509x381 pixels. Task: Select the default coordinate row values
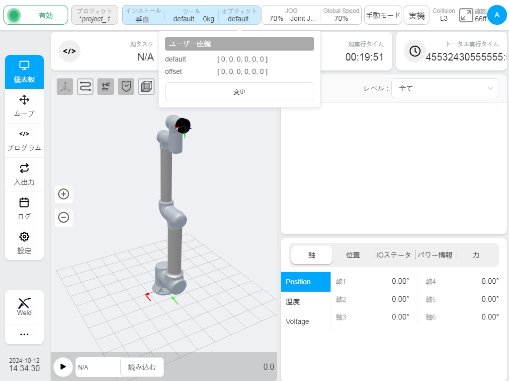[242, 60]
